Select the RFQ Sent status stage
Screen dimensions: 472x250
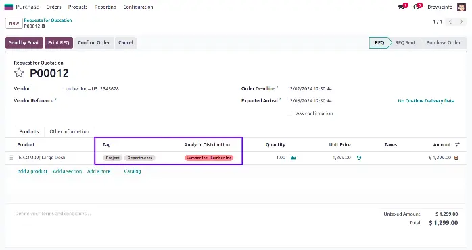[x=405, y=42]
